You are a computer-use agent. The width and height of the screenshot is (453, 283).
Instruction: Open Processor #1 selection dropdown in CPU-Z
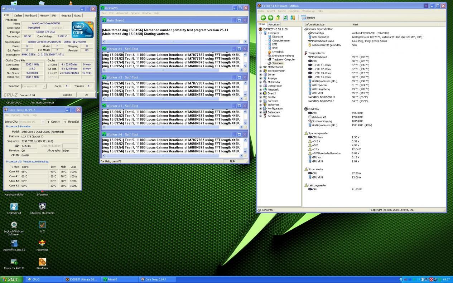(x=34, y=86)
